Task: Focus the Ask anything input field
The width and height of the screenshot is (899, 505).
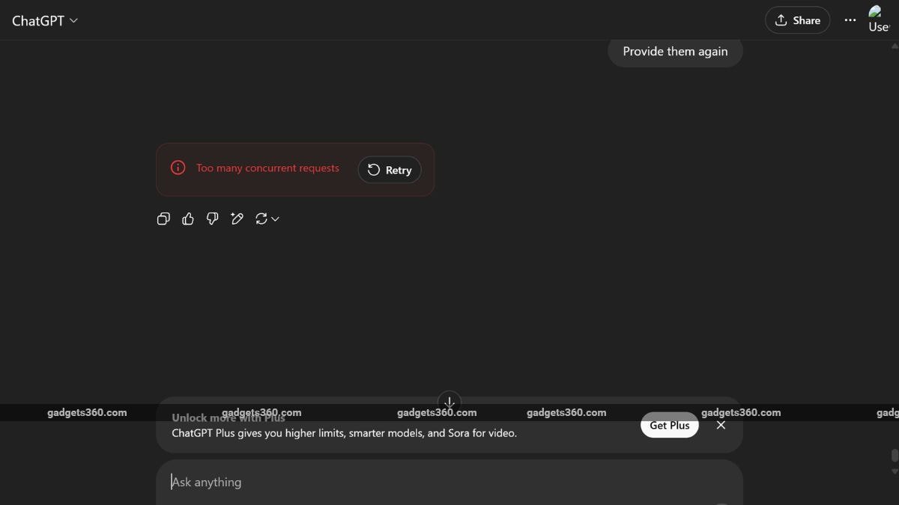Action: (x=449, y=483)
